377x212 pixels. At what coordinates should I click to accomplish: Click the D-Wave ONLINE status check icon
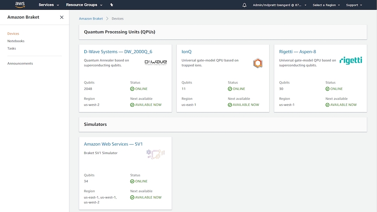[x=132, y=89]
